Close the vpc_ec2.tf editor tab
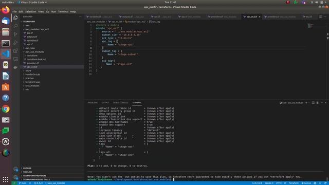The image size is (329, 185). click(260, 17)
